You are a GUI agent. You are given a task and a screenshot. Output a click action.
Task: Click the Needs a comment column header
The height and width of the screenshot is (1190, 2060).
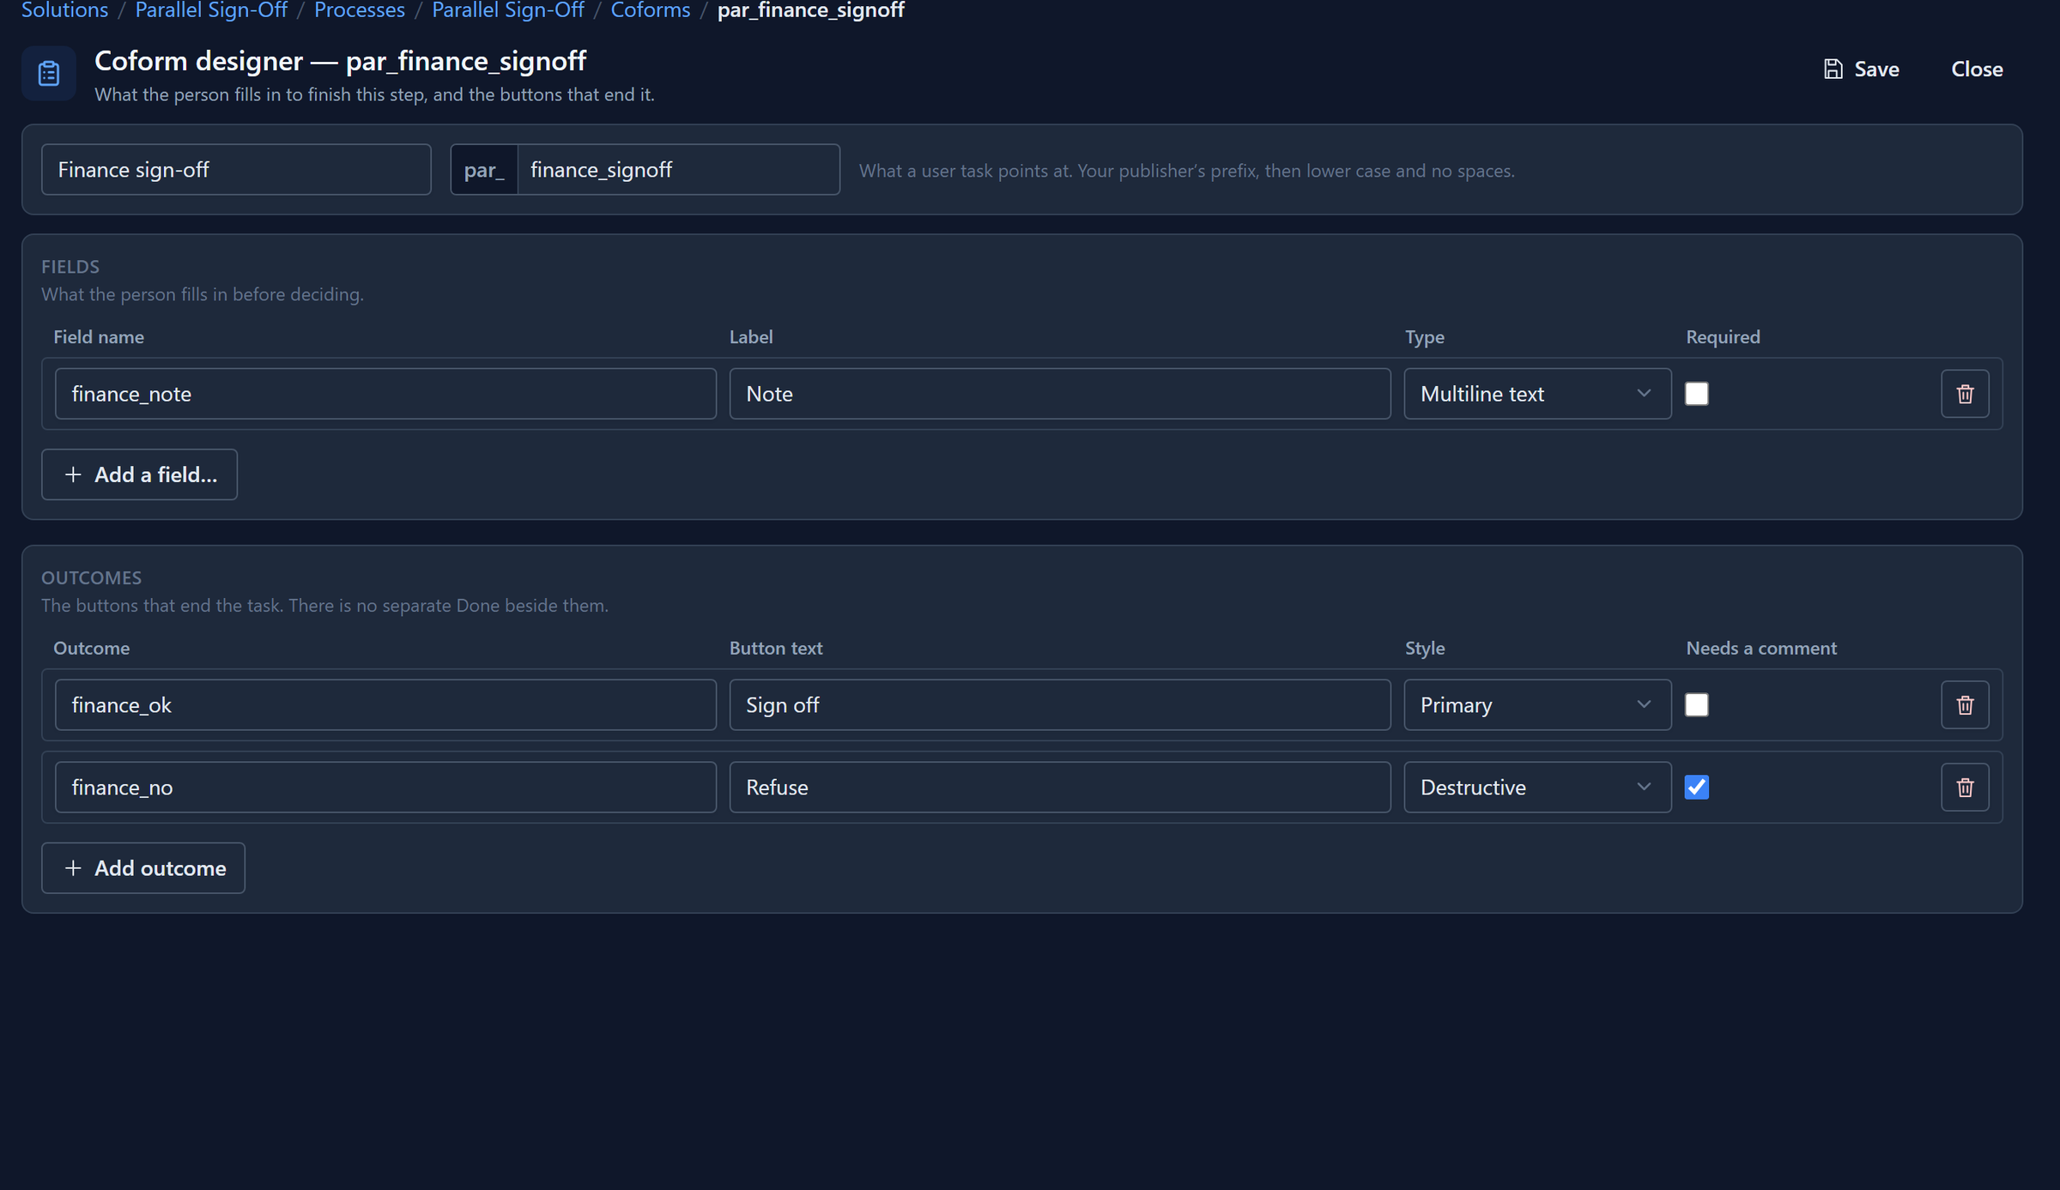pos(1761,649)
